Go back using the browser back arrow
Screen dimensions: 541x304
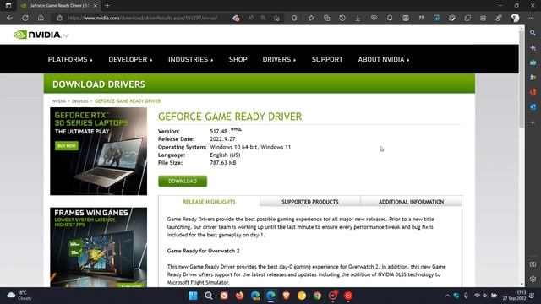point(9,18)
